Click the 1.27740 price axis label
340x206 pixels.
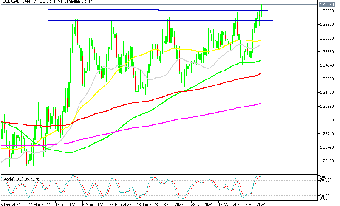[327, 134]
